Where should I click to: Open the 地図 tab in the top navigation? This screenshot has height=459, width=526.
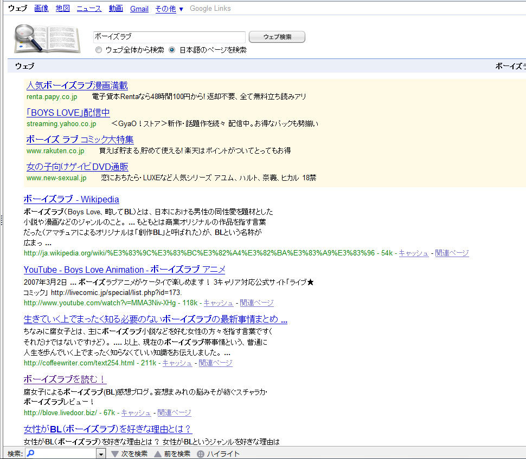(x=63, y=8)
